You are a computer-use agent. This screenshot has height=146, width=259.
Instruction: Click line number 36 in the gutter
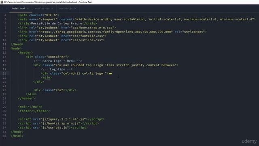pyautogui.click(x=4, y=136)
